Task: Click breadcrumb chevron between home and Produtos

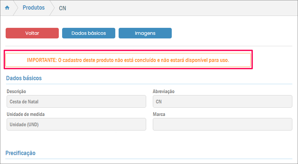Action: (x=16, y=8)
